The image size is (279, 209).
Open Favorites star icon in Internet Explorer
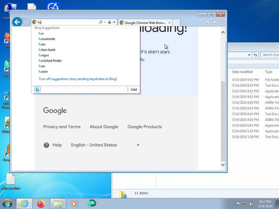214,22
